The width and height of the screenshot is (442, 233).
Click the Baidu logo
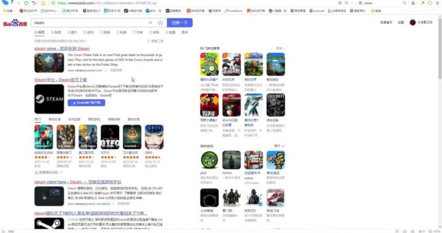pyautogui.click(x=15, y=23)
